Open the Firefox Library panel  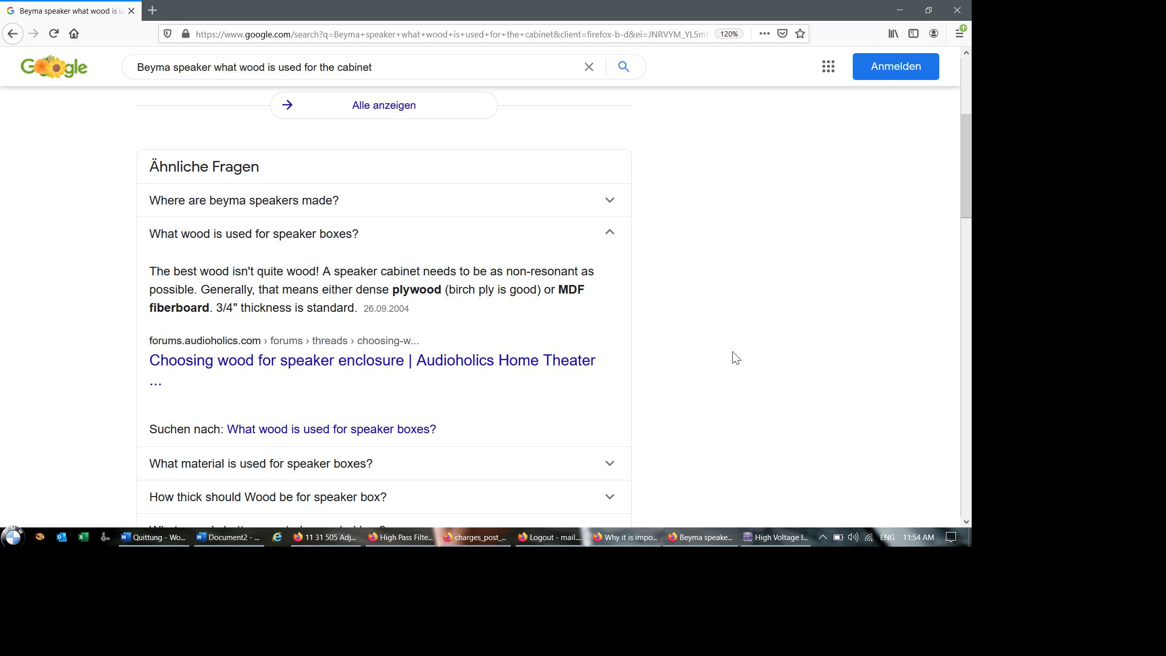click(893, 34)
